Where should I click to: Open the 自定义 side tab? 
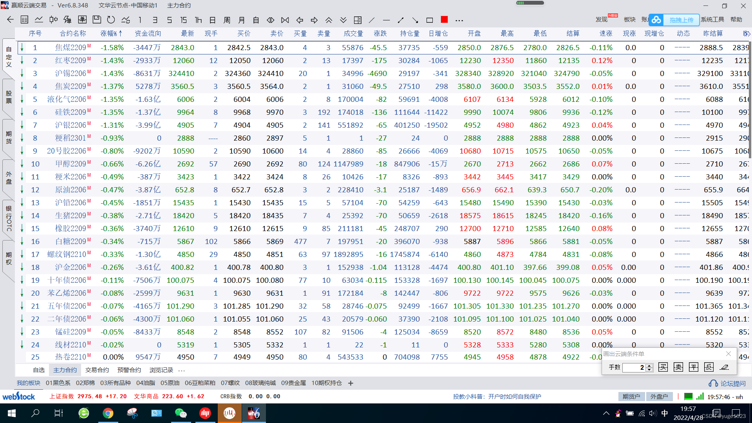(9, 56)
